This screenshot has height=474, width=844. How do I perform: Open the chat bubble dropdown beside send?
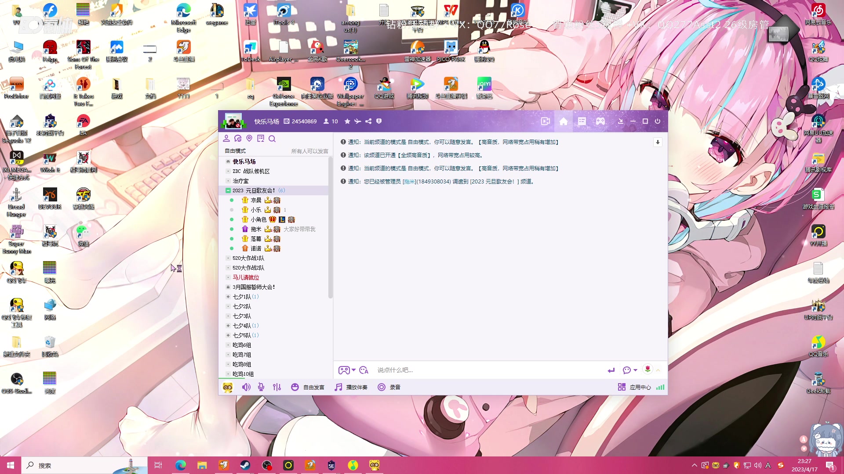pos(630,370)
